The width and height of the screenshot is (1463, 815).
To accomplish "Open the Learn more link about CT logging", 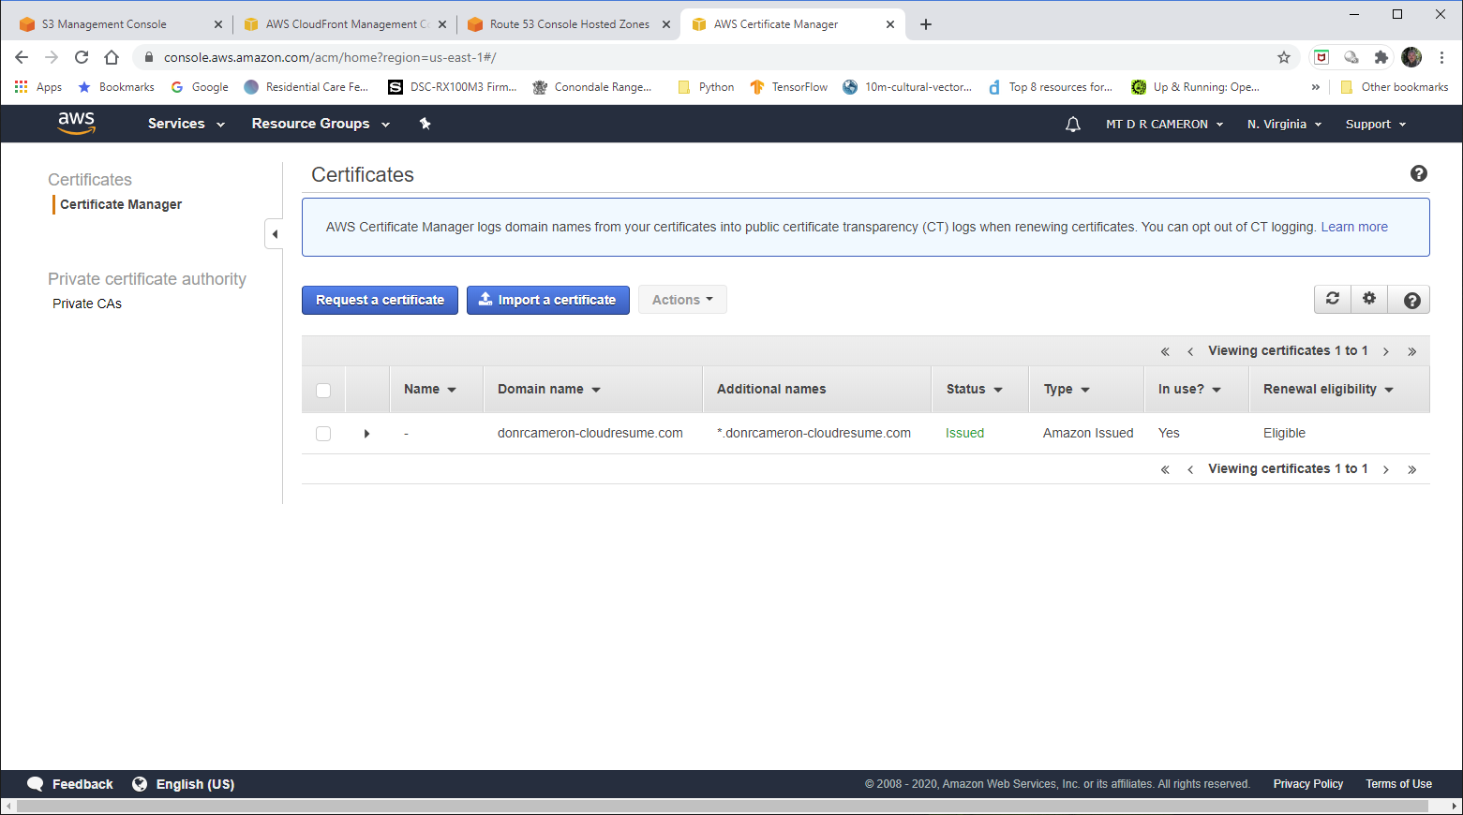I will tap(1354, 227).
